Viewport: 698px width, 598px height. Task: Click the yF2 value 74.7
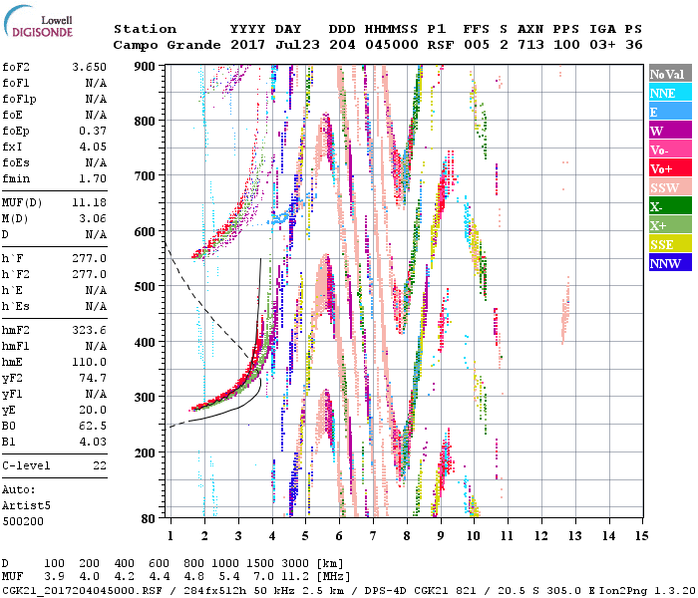93,378
